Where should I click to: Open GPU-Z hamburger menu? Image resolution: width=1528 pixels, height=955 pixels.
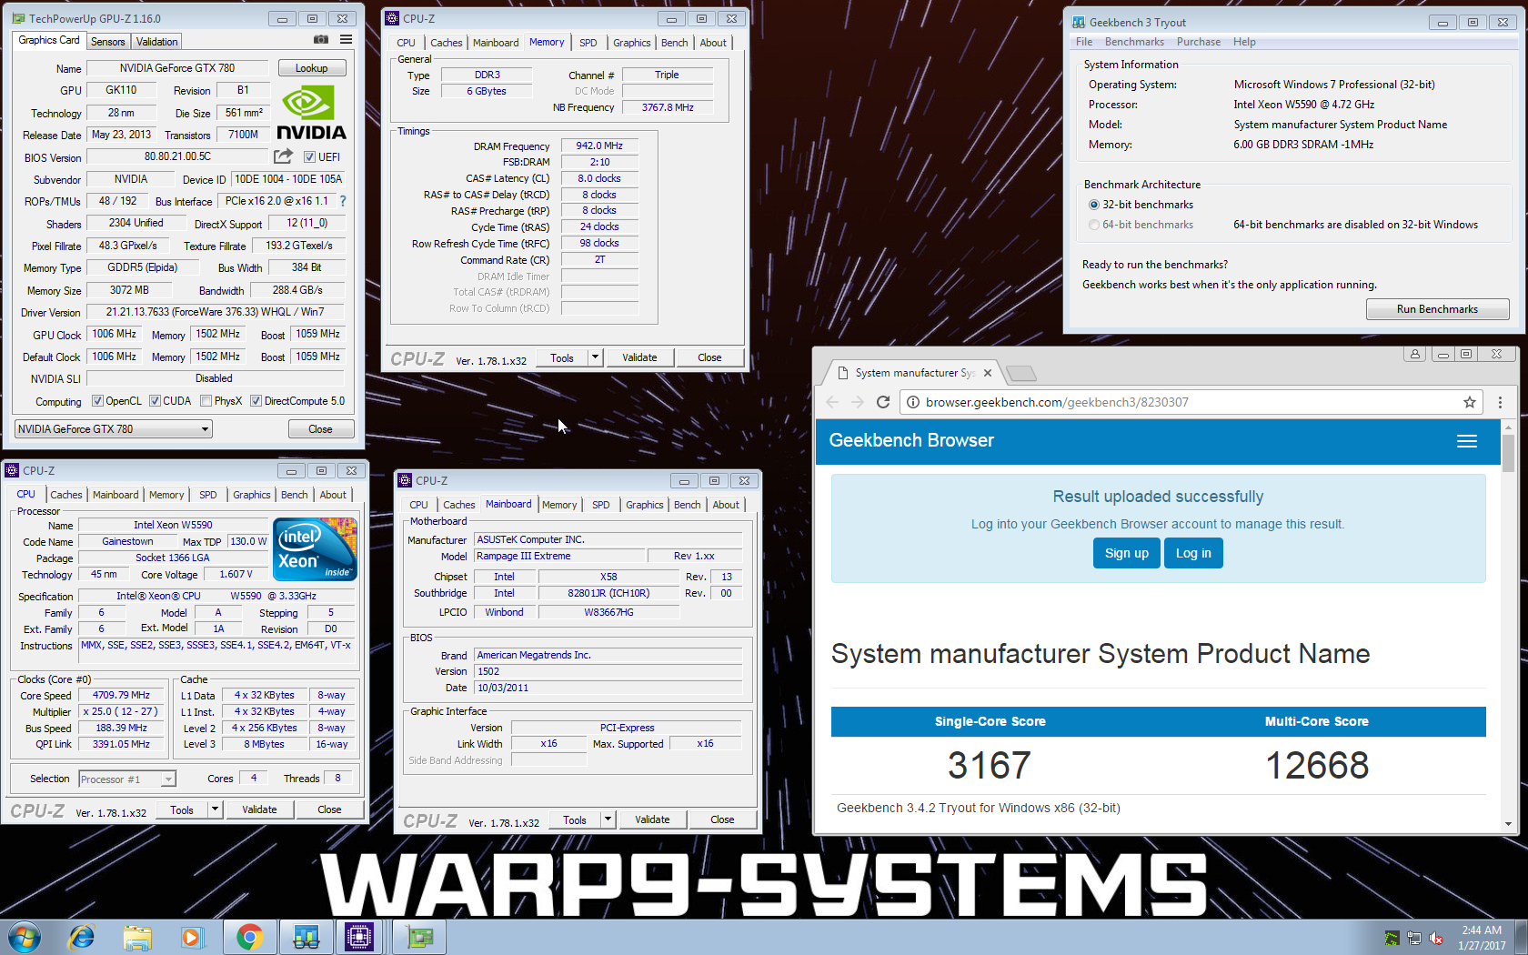[x=347, y=40]
